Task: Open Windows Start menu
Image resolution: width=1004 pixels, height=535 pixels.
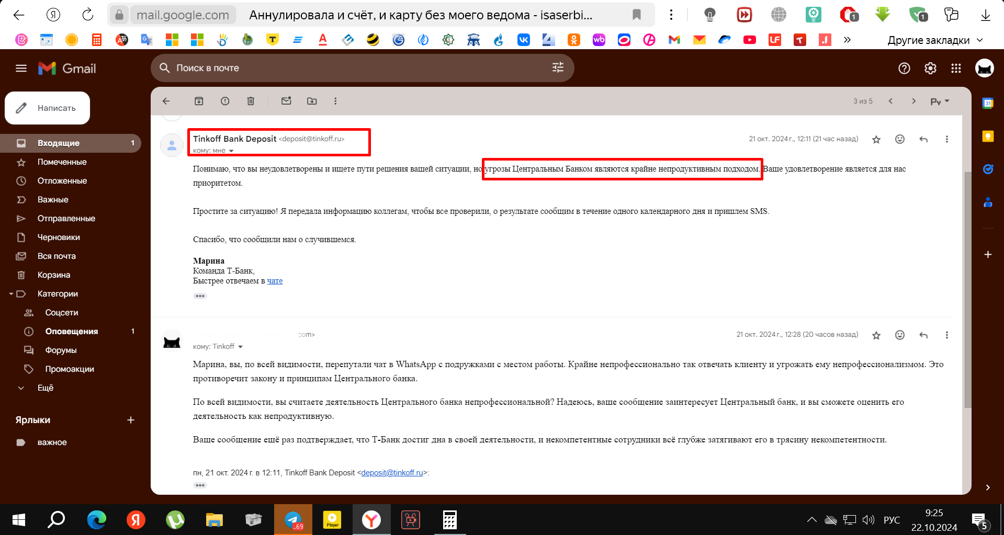Action: (19, 520)
